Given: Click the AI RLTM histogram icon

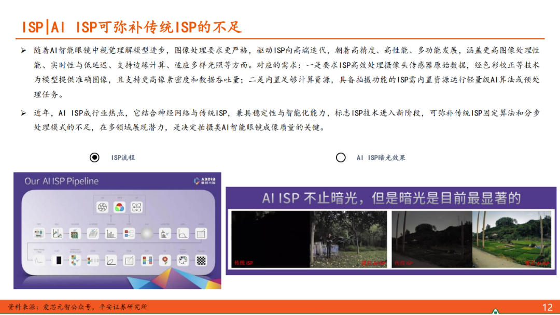Looking at the screenshot, I should [165, 234].
